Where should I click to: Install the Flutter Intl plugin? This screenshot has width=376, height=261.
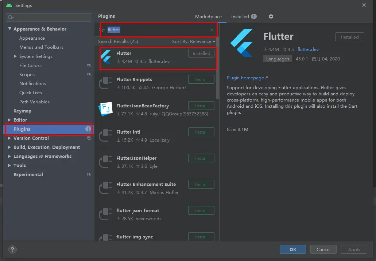click(201, 132)
